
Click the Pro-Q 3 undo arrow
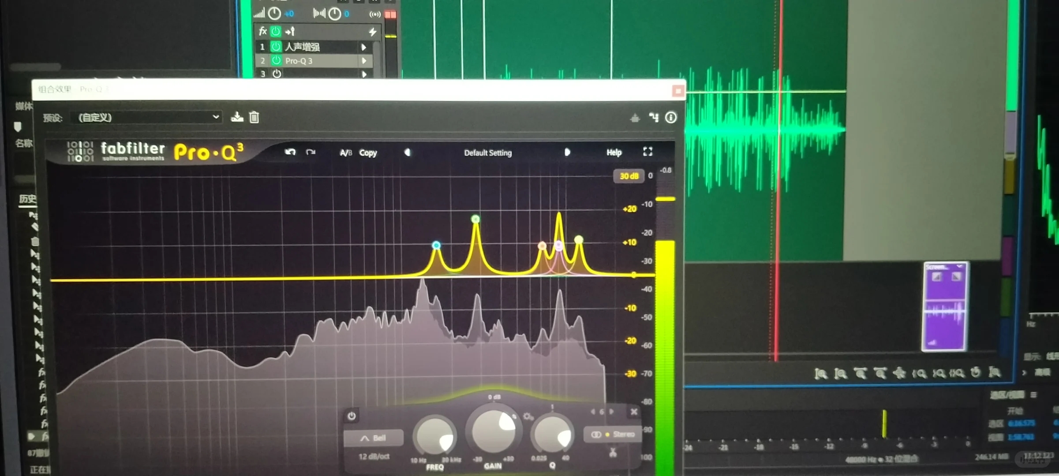click(x=290, y=152)
